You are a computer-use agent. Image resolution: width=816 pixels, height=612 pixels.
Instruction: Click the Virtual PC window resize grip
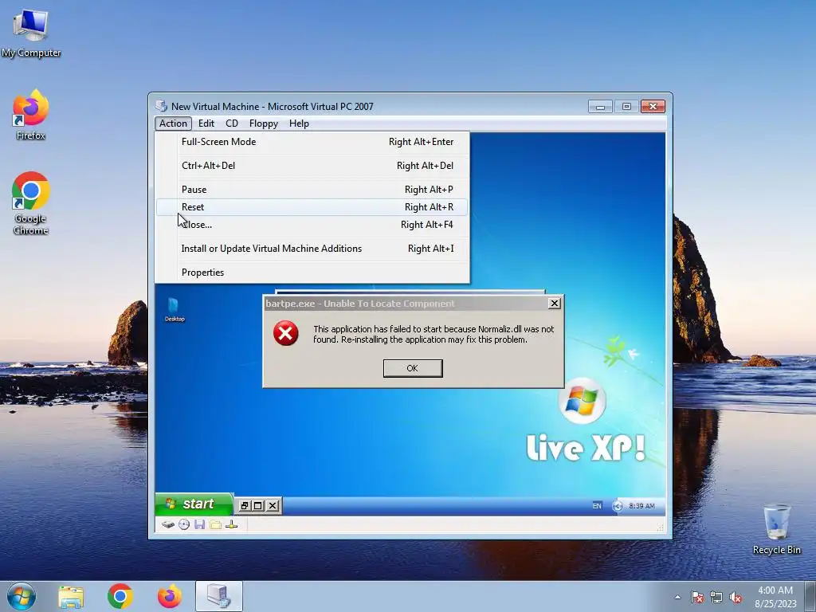click(661, 528)
